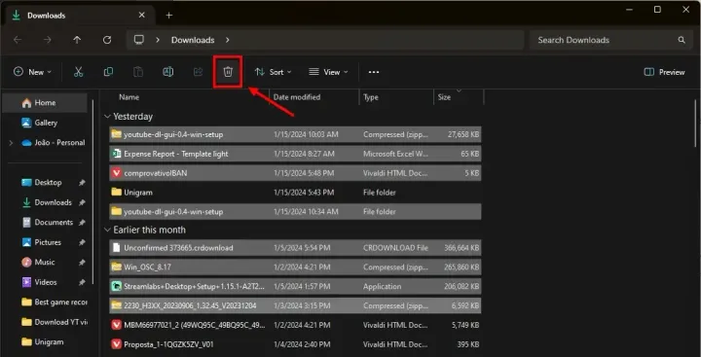This screenshot has width=701, height=357.
Task: Close the Downloads tab
Action: point(142,16)
